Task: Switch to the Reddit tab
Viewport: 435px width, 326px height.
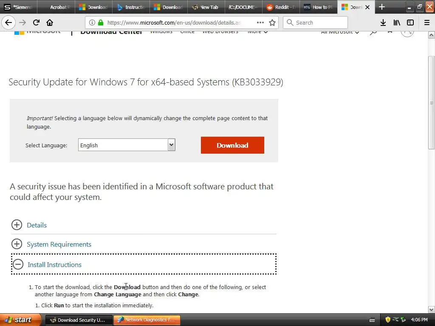Action: [281, 7]
